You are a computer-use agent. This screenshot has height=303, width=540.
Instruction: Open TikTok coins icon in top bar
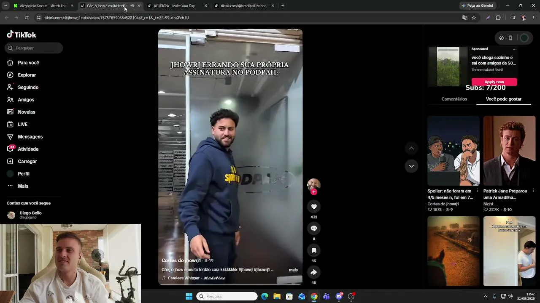[x=501, y=38]
